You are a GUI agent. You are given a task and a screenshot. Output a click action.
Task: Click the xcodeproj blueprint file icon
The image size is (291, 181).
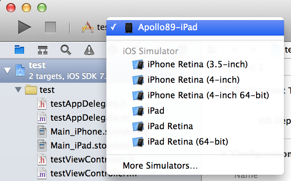pos(20,70)
